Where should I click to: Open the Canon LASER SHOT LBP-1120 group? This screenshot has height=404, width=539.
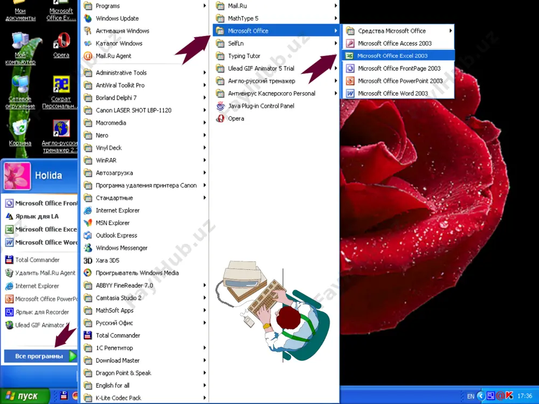click(145, 110)
